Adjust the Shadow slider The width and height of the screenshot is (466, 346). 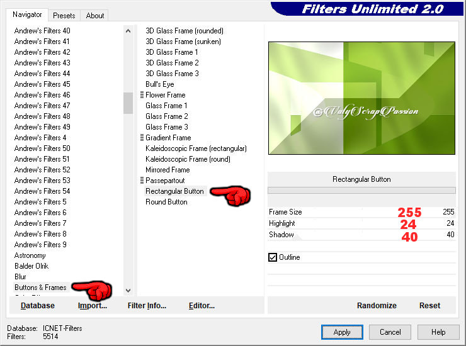point(361,234)
